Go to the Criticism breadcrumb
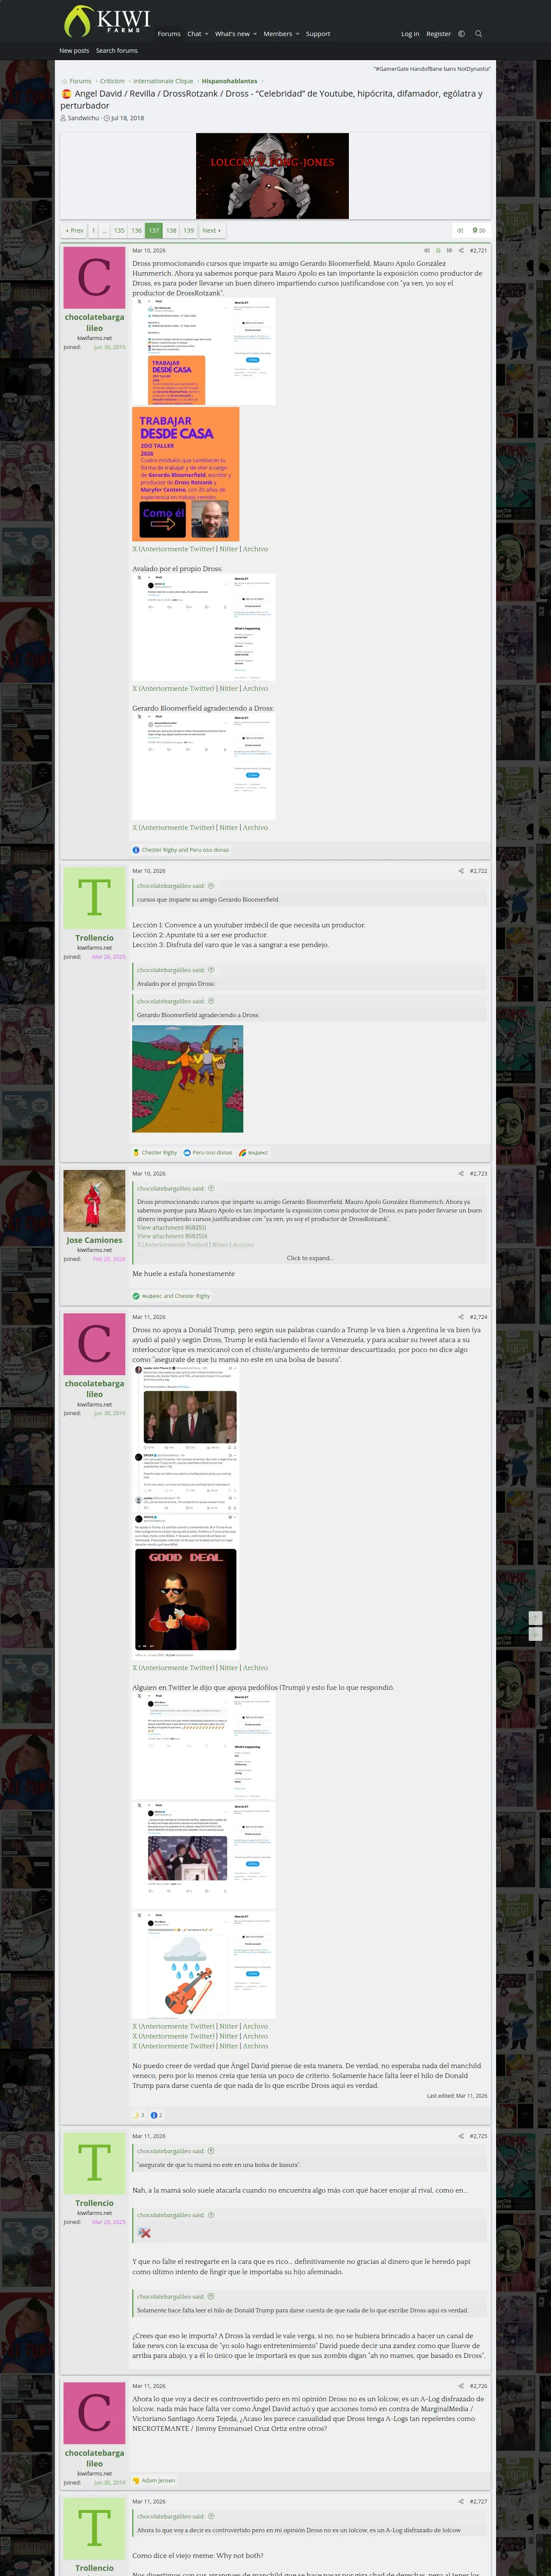The width and height of the screenshot is (551, 2576). [x=112, y=81]
